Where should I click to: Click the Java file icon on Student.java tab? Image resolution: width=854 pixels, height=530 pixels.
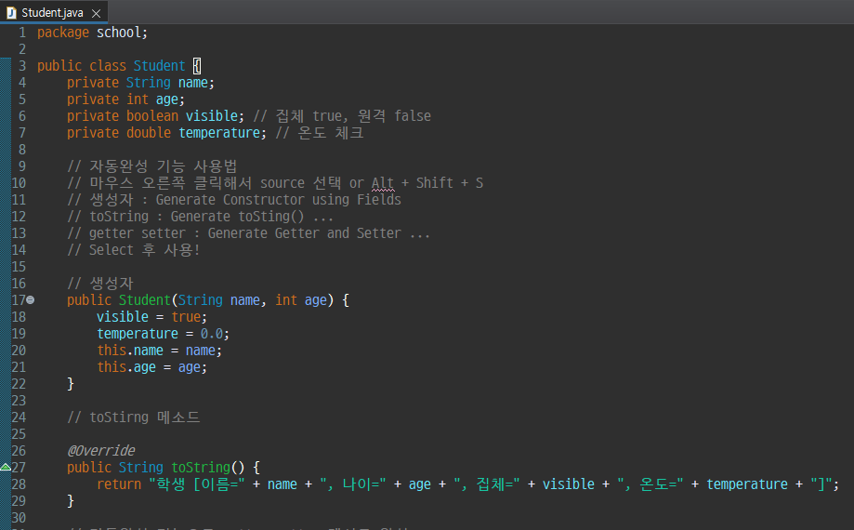11,12
